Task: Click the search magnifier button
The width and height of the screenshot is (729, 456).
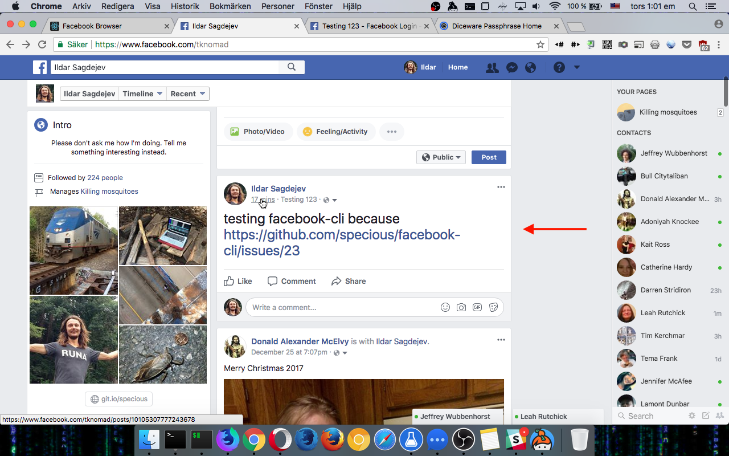Action: pos(292,67)
